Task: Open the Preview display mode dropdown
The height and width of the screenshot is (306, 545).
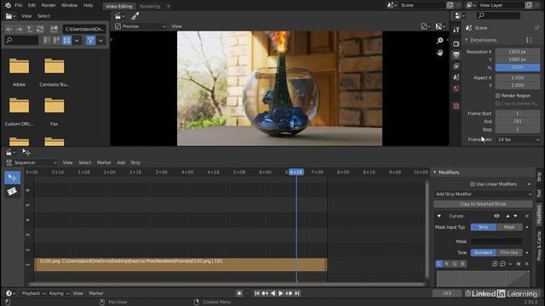Action: click(140, 26)
